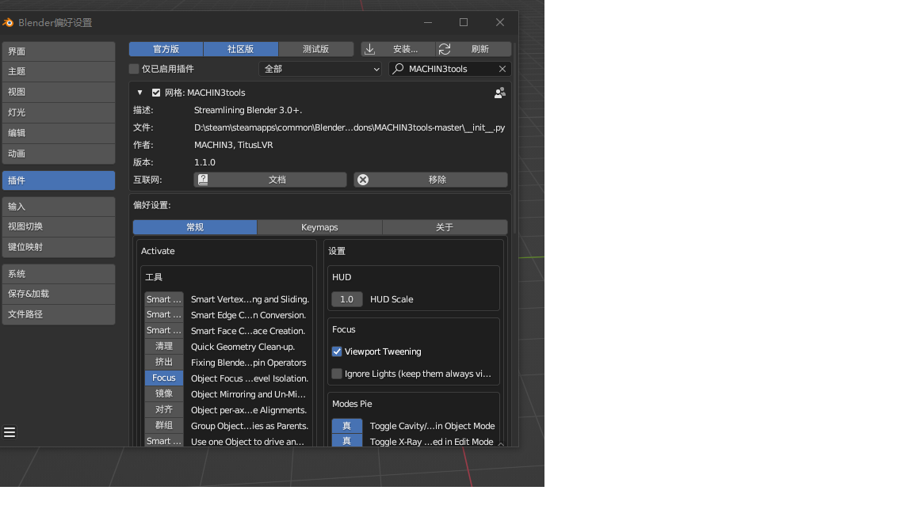Toggle Viewport Tweening checkbox
This screenshot has height=513, width=913.
337,351
